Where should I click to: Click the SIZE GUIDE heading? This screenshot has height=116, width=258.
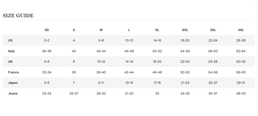[x=18, y=16]
